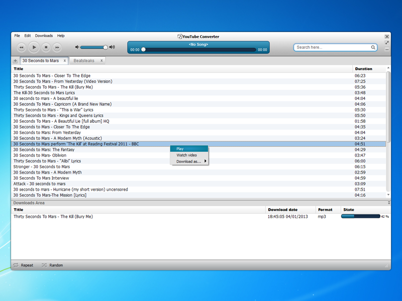Select '30 Seconds To Mars Interview' row
Image resolution: width=402 pixels, height=301 pixels.
pos(198,178)
